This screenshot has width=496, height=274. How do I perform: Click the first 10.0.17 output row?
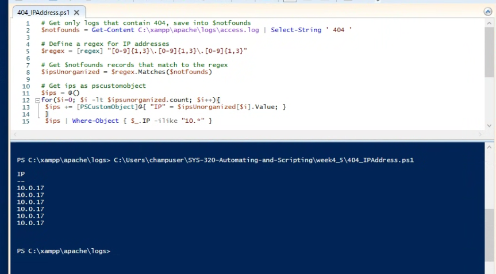30,188
